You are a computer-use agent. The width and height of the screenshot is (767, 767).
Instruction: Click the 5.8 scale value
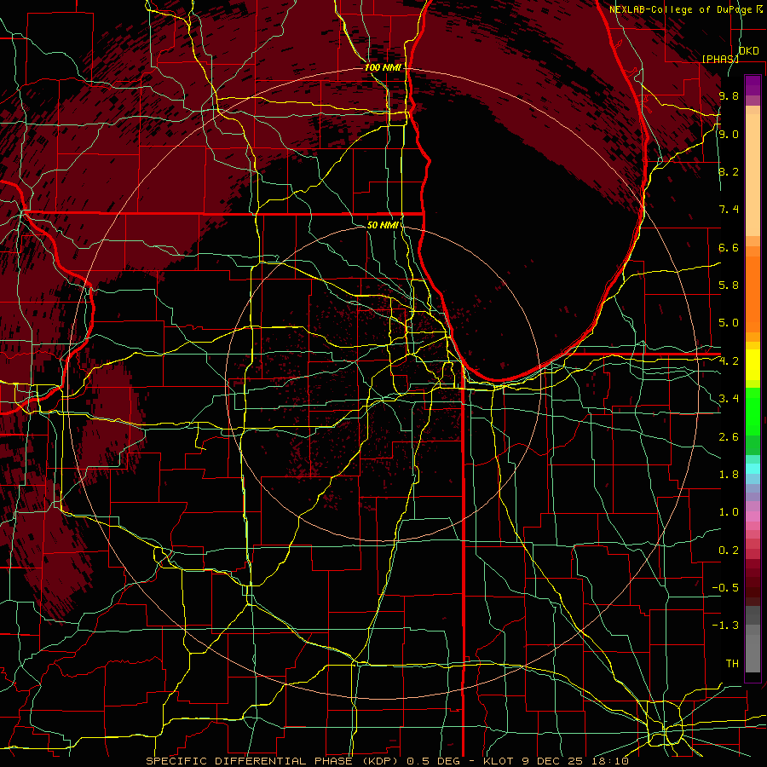point(729,285)
